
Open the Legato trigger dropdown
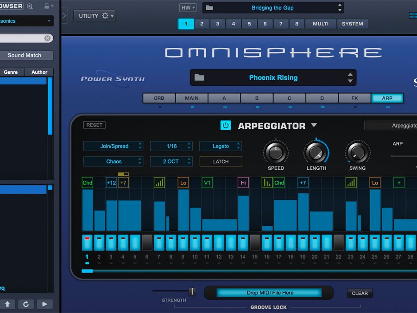221,146
